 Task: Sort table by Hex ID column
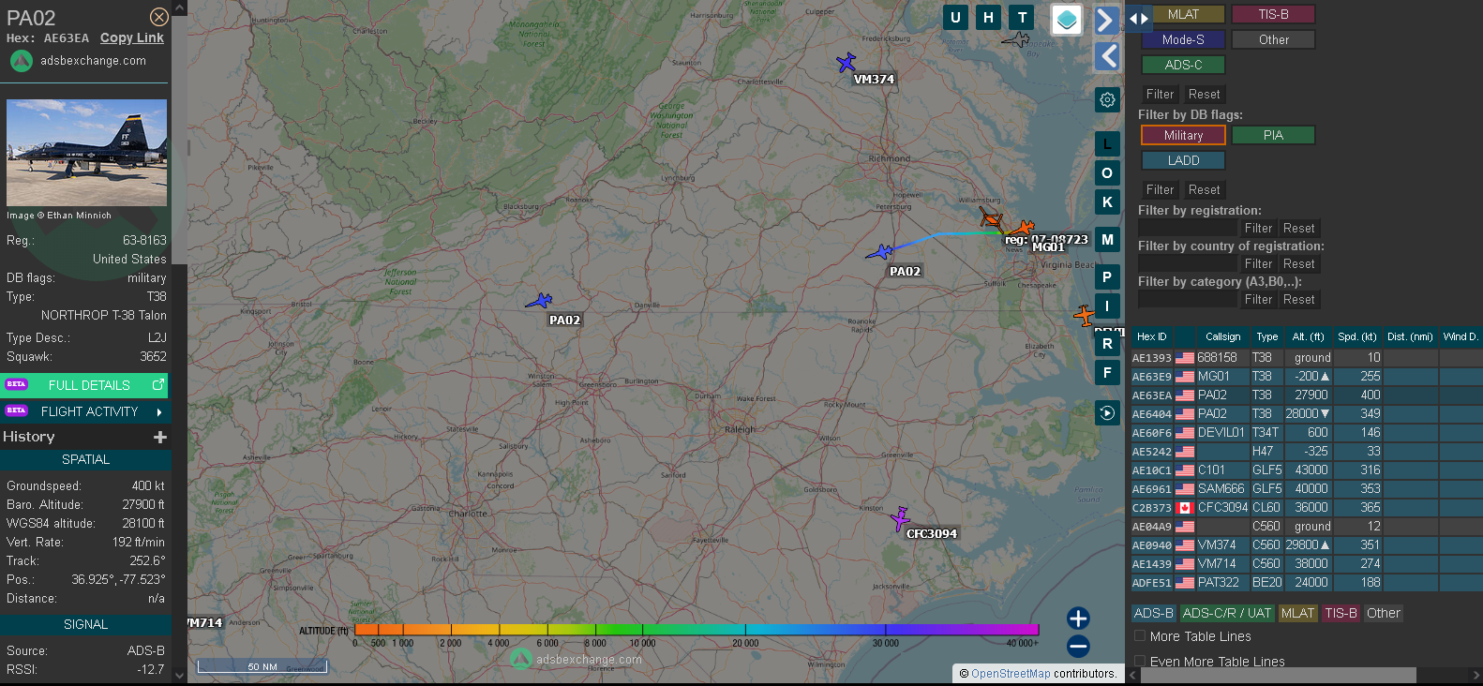point(1151,336)
